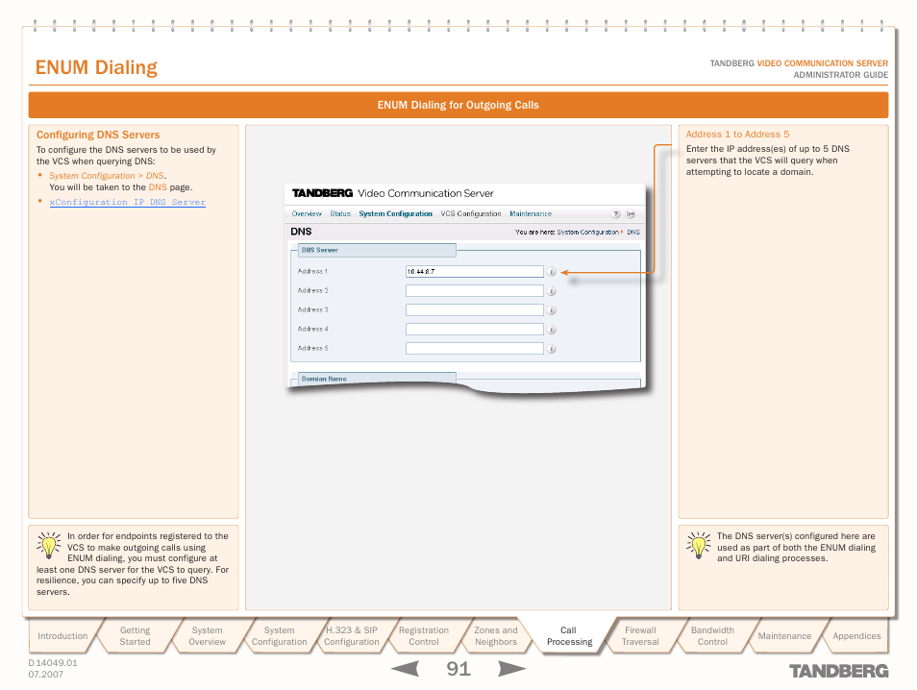Click System Configuration > DNS link
The height and width of the screenshot is (690, 917).
click(x=107, y=176)
